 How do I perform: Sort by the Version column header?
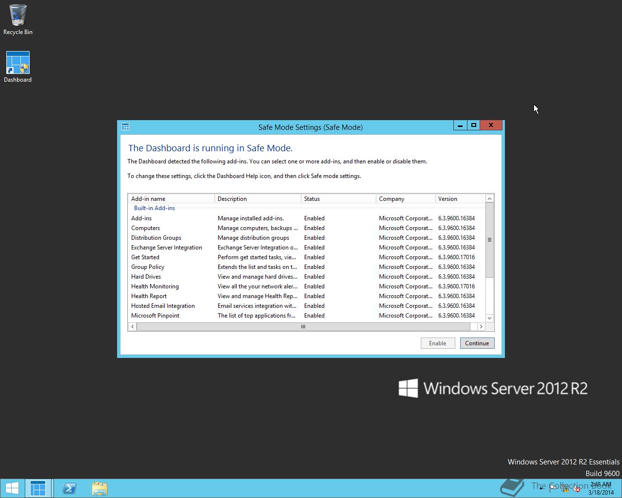coord(460,198)
